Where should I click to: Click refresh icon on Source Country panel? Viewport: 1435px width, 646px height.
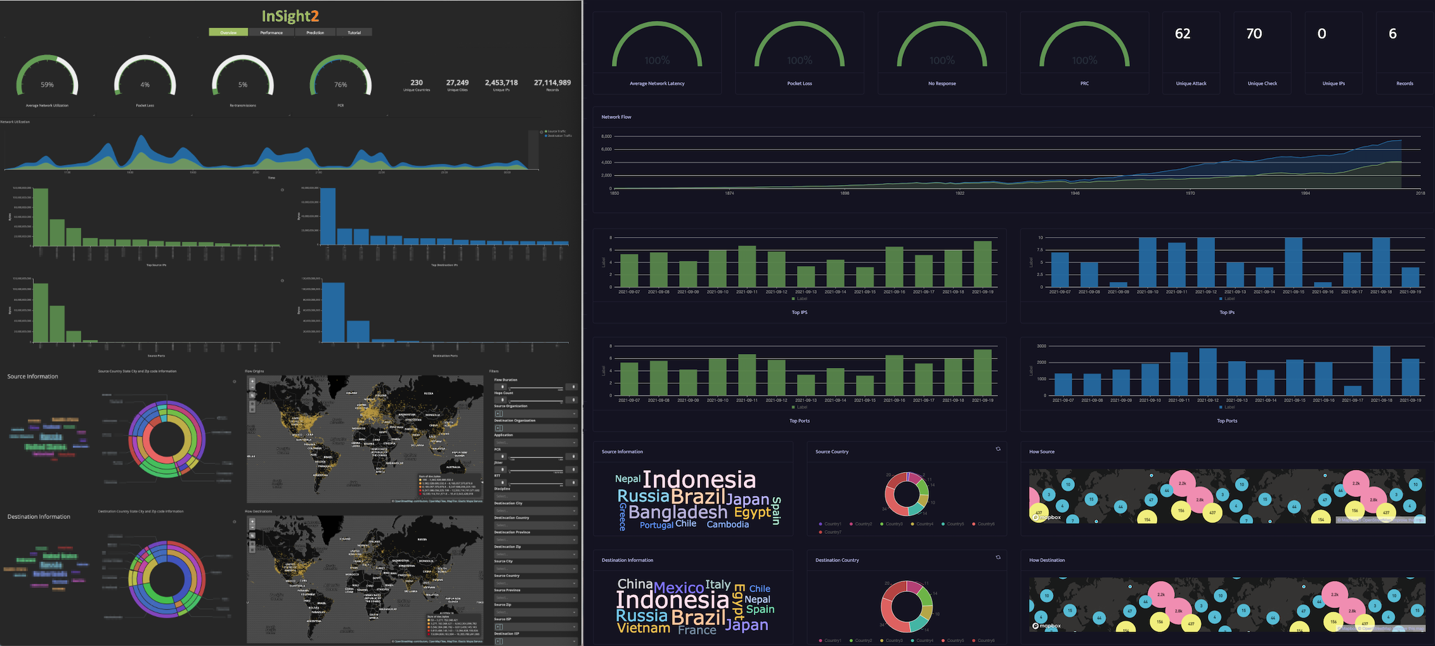pos(997,449)
